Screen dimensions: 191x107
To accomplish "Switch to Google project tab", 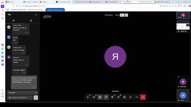I will pos(162,2).
